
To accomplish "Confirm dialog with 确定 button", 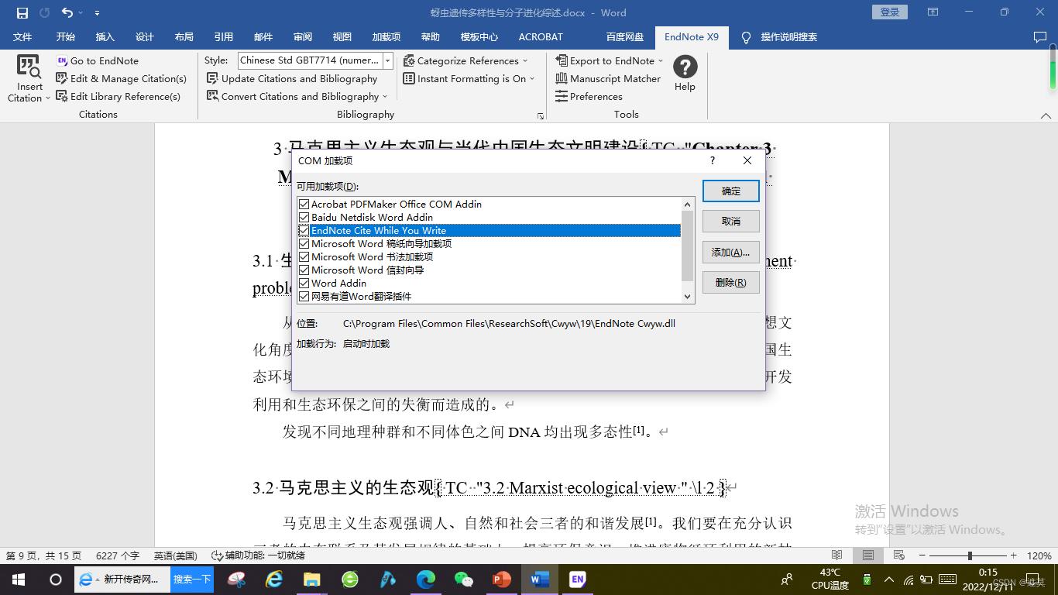I will point(731,191).
